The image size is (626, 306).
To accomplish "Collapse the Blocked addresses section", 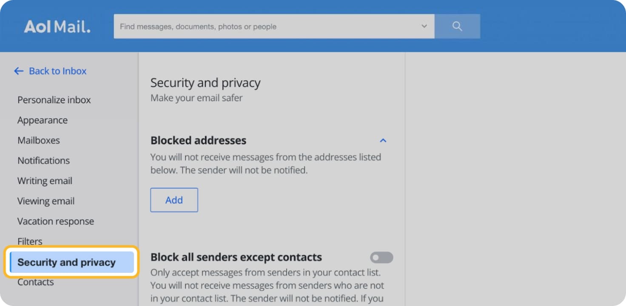I will click(383, 140).
